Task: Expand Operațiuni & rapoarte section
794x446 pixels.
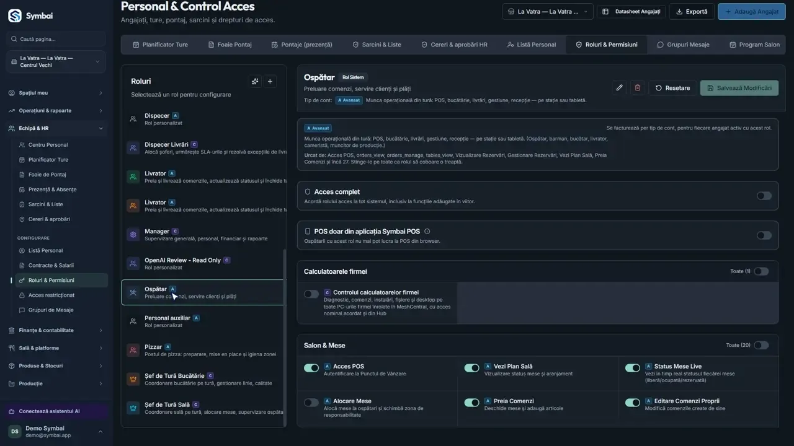Action: (x=56, y=111)
